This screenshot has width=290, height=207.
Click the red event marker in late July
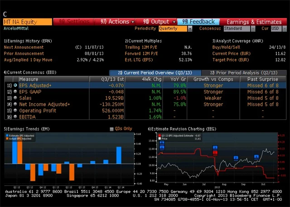click(x=215, y=153)
